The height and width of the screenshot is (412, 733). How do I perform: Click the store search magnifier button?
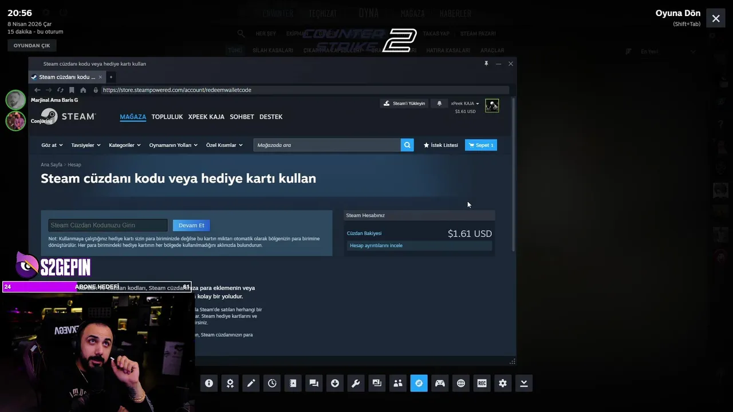407,145
